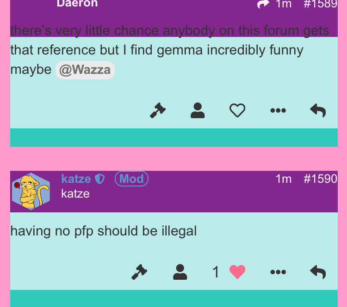Open katze's username profile link
Image resolution: width=347 pixels, height=307 pixels.
[x=76, y=179]
